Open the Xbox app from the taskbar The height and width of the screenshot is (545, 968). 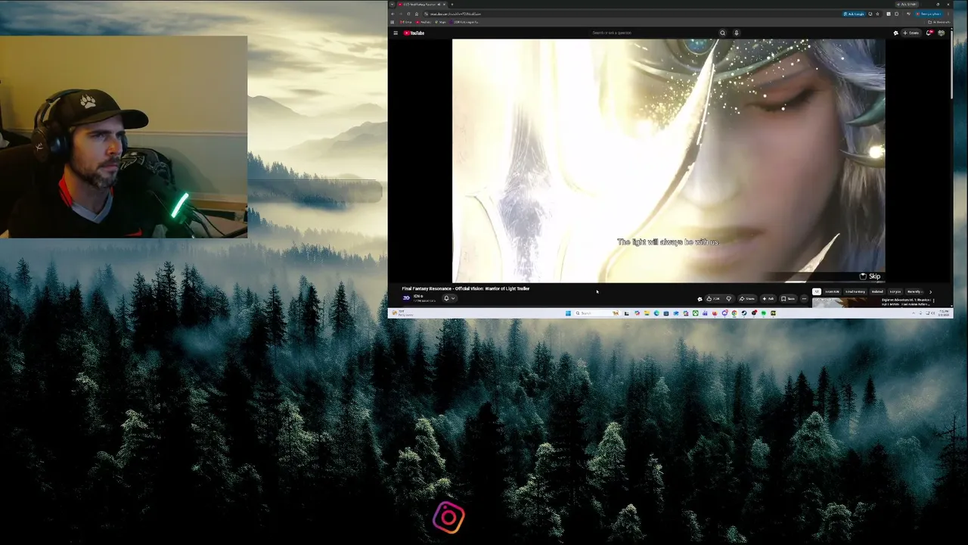[x=695, y=313]
